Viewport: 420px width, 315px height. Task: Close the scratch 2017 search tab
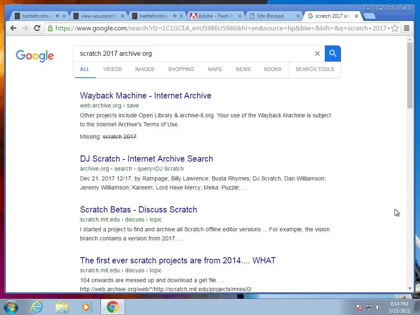[356, 16]
